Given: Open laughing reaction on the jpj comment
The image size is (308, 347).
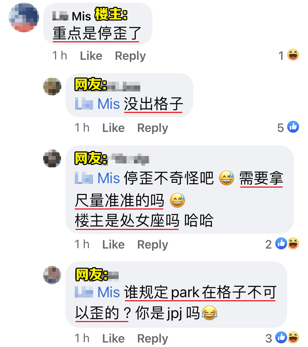Looking at the screenshot, I should [293, 337].
